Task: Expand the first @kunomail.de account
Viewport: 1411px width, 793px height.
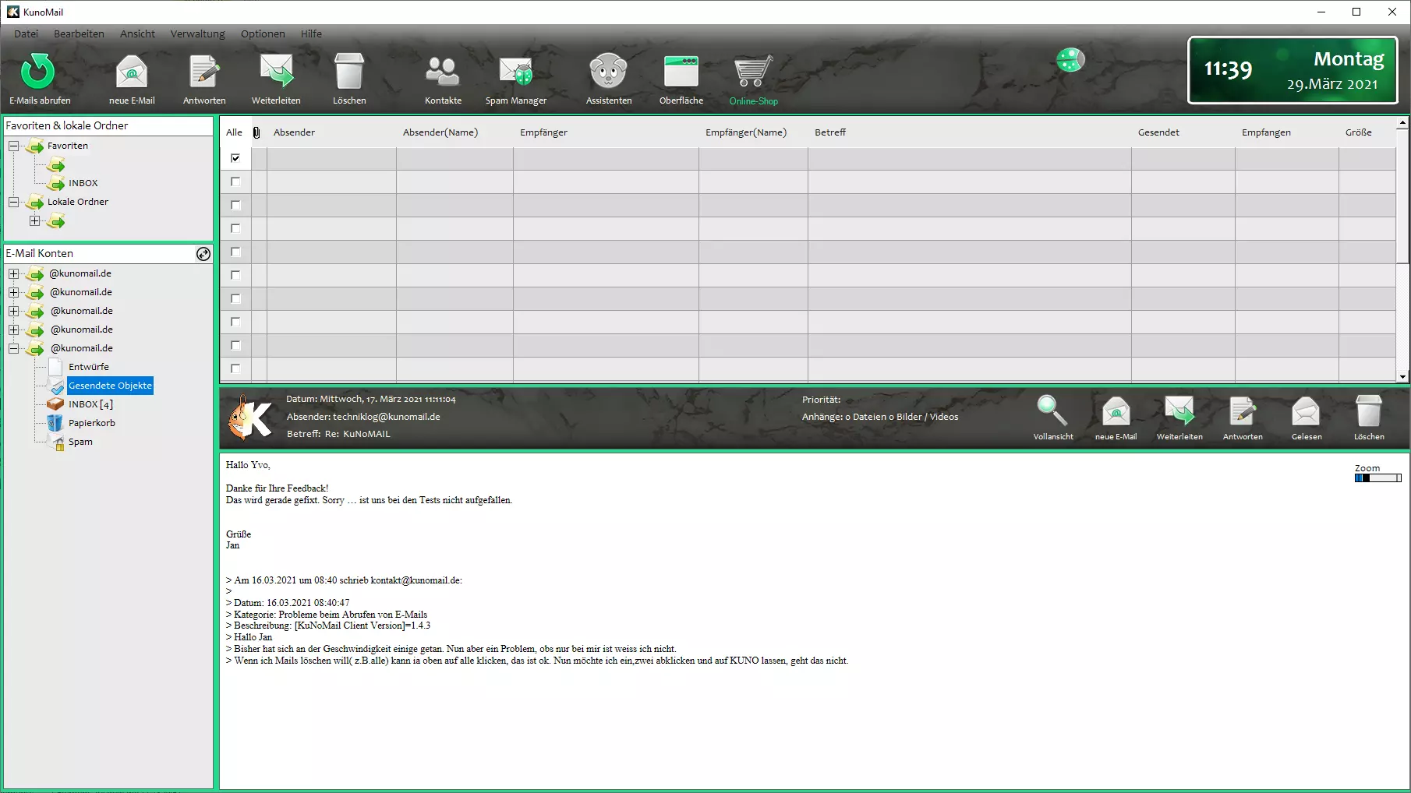Action: 13,273
